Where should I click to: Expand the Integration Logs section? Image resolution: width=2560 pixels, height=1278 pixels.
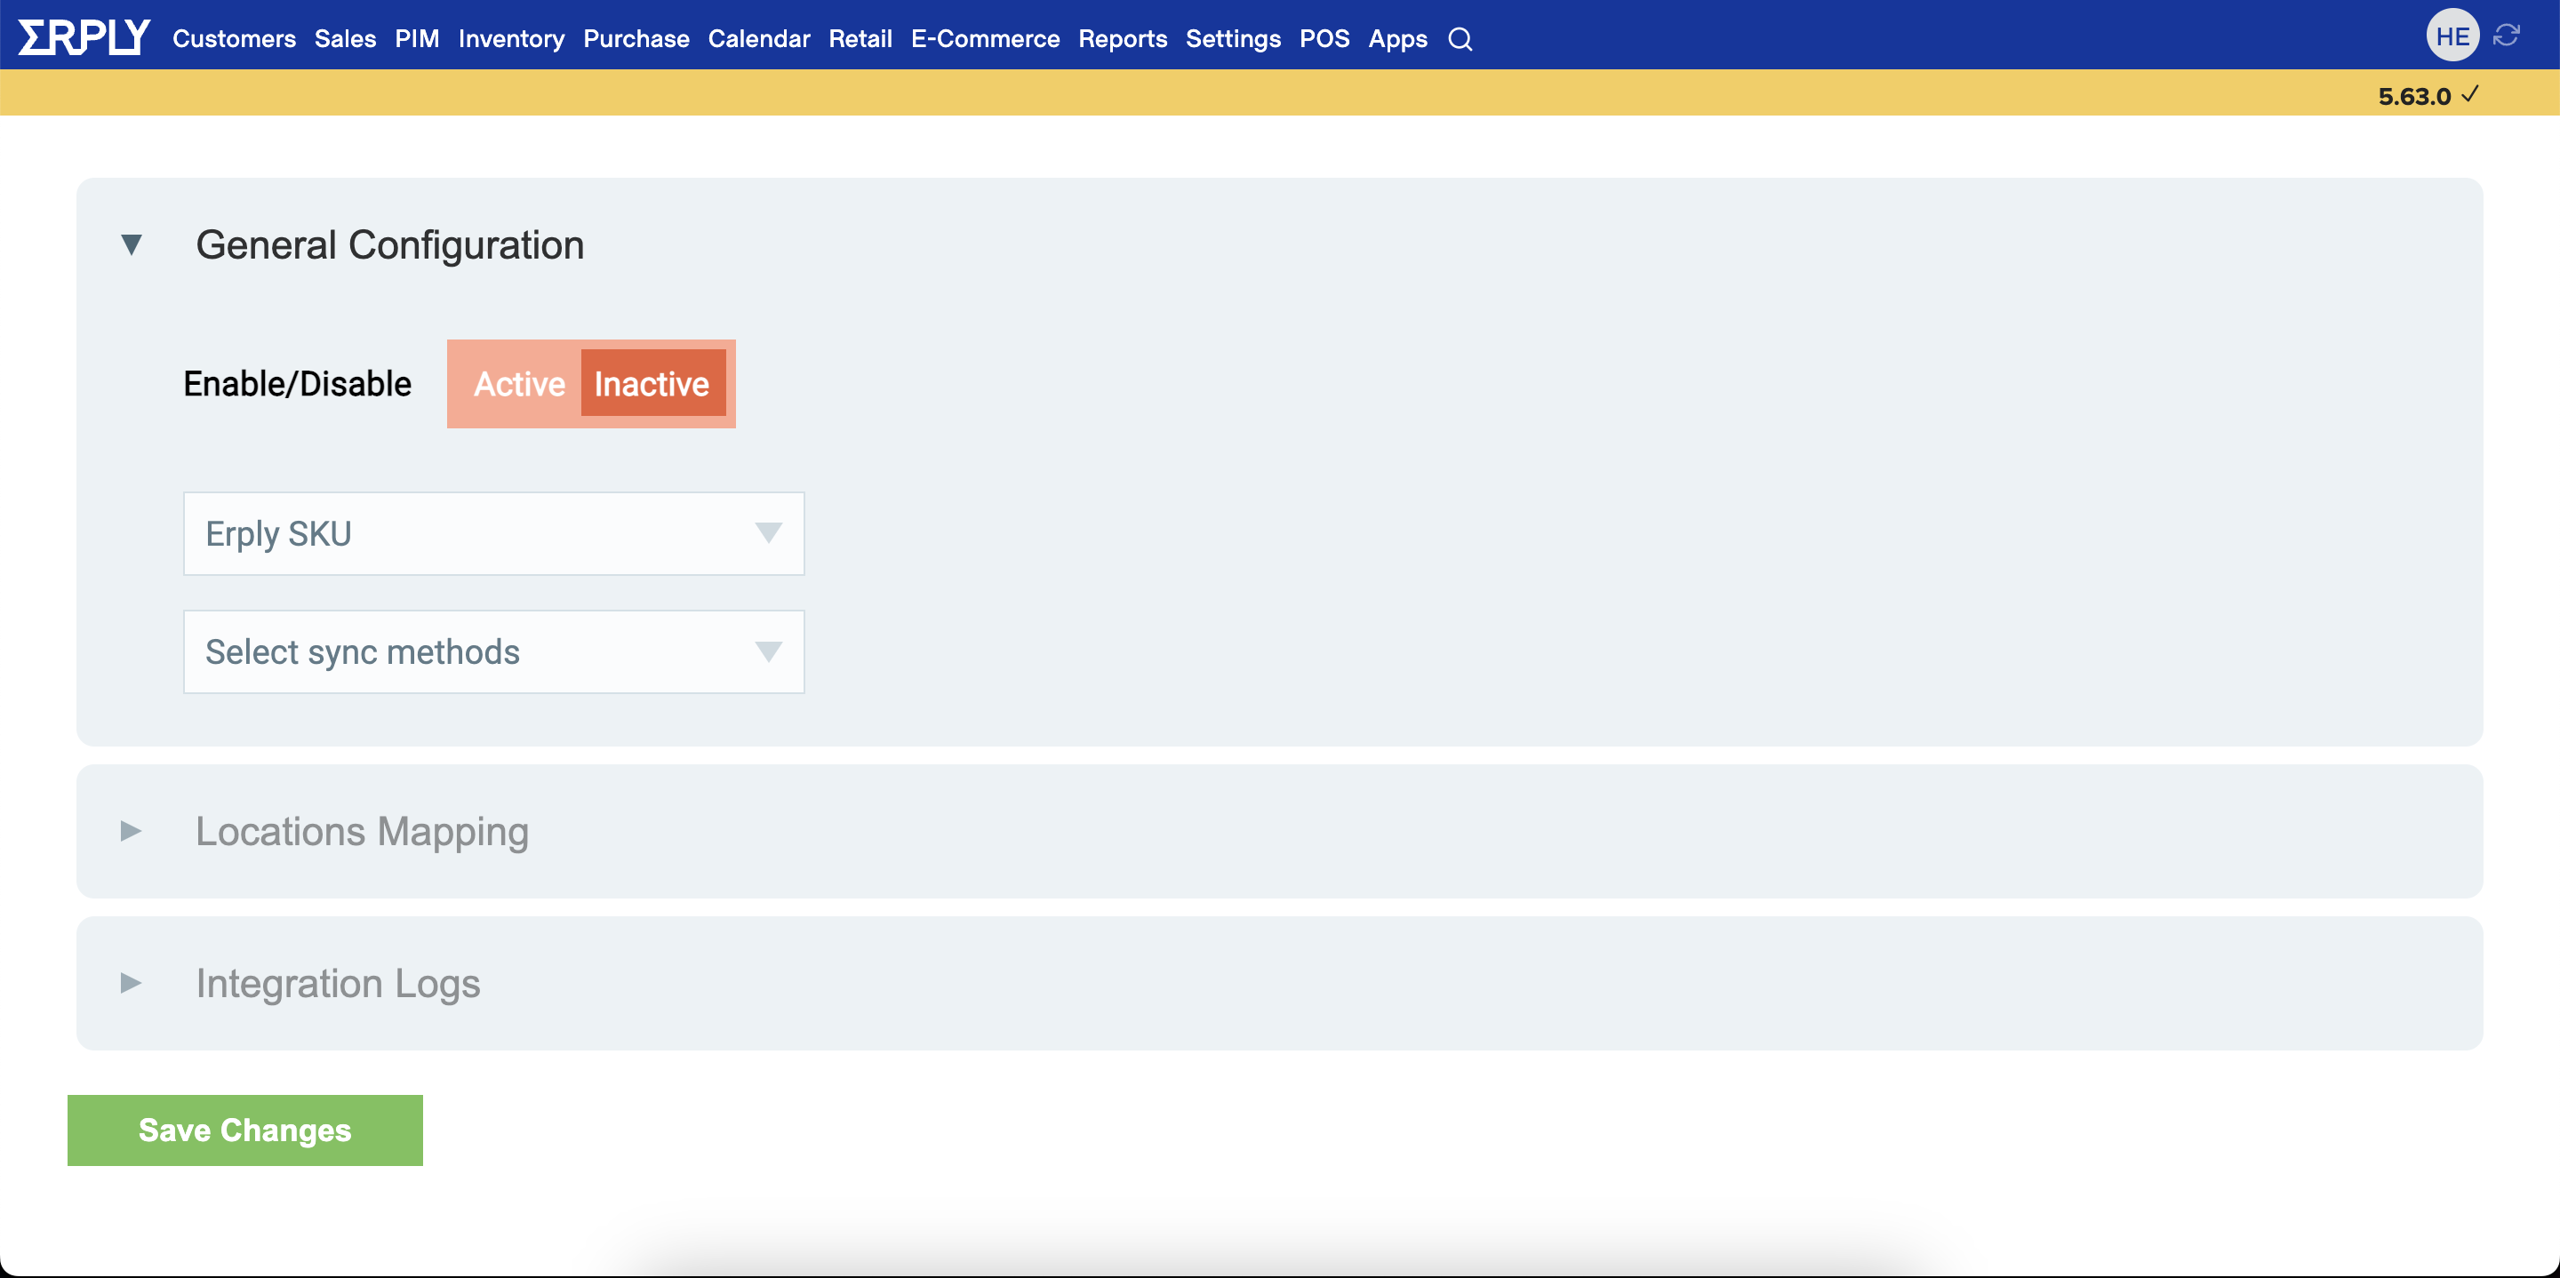[130, 983]
